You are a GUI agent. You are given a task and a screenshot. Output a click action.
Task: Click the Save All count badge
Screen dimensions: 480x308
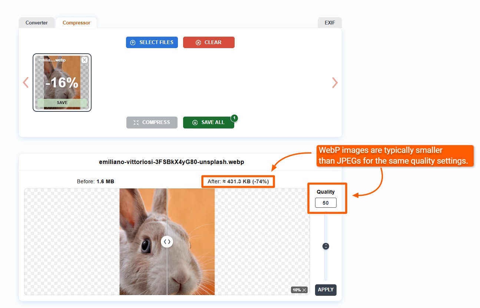[234, 118]
